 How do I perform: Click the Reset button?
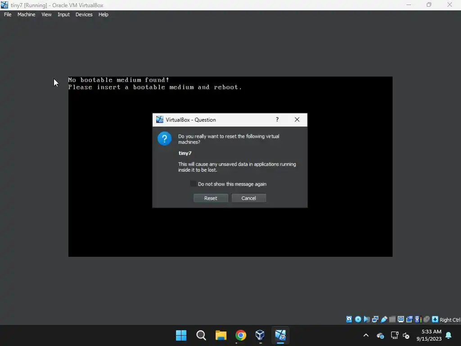click(211, 198)
